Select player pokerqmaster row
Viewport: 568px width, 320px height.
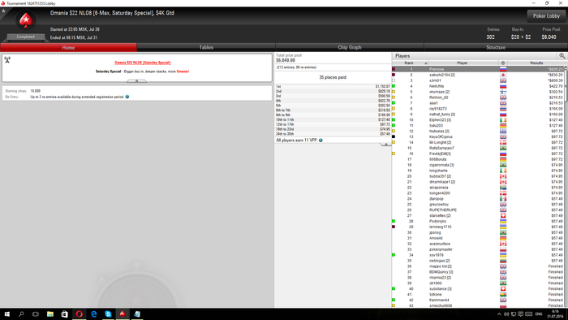(478, 249)
